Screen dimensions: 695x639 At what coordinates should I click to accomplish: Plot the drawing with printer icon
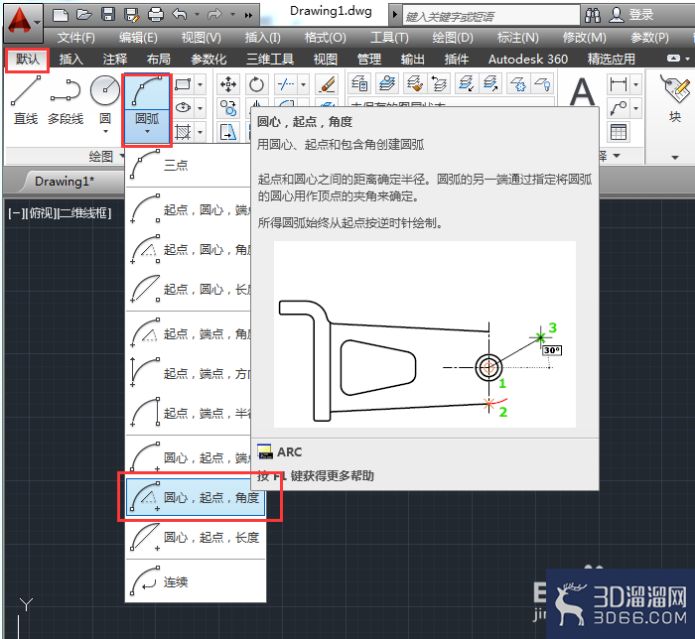click(x=156, y=15)
